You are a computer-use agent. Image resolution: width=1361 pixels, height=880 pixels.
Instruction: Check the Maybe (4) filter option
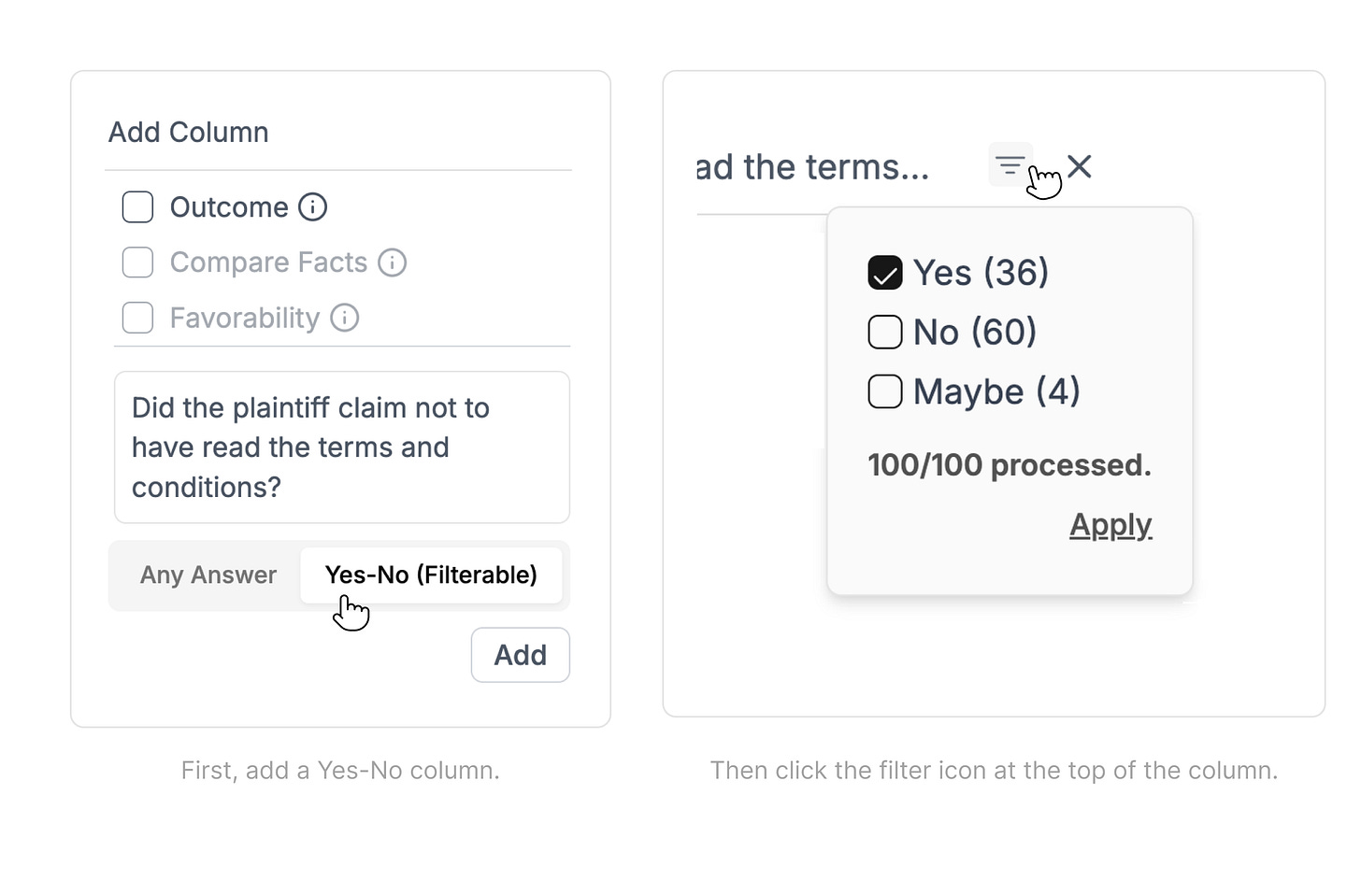[885, 391]
